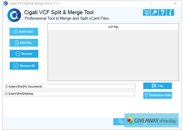Click the VCF File column header
The image size is (184, 130).
point(113,27)
